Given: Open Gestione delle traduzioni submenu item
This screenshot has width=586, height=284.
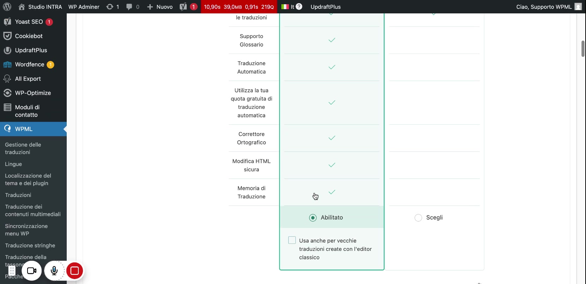Looking at the screenshot, I should coord(23,148).
